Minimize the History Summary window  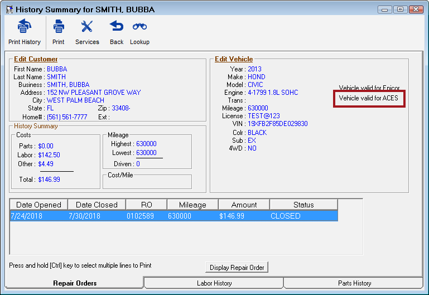click(x=385, y=9)
